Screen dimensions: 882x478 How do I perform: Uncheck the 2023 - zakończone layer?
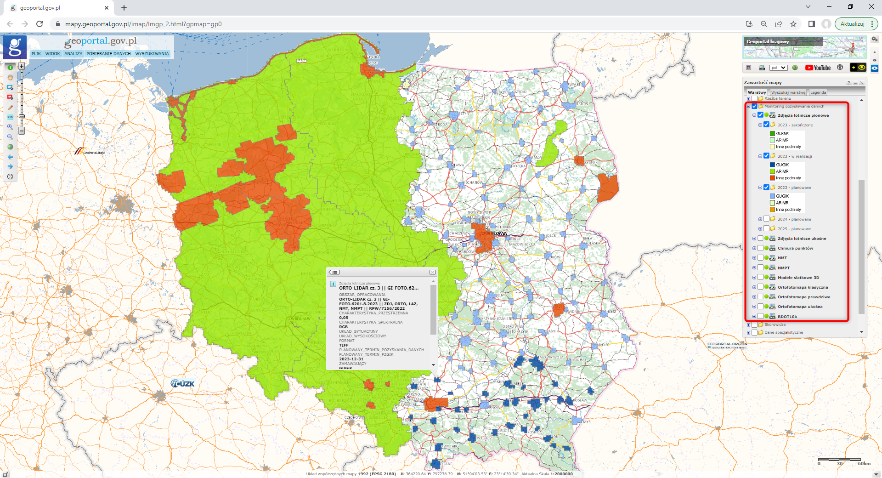click(766, 125)
